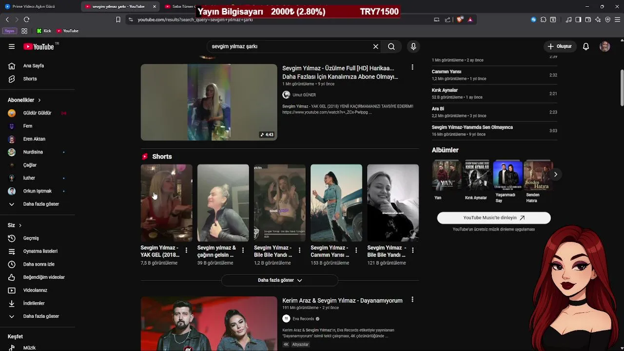Image resolution: width=624 pixels, height=351 pixels.
Task: Start voice search with the microphone icon
Action: (x=413, y=46)
